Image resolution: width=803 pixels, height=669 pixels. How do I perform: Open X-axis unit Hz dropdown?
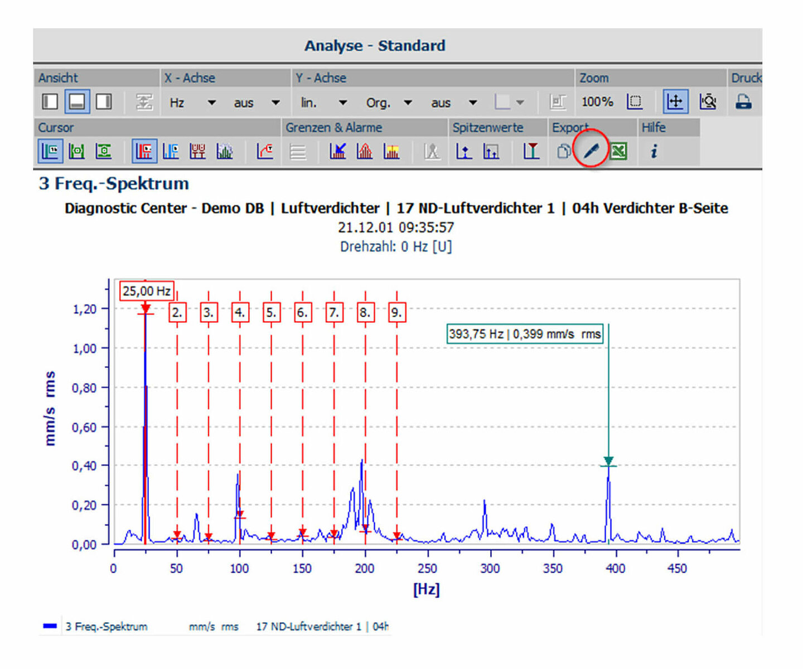point(192,103)
